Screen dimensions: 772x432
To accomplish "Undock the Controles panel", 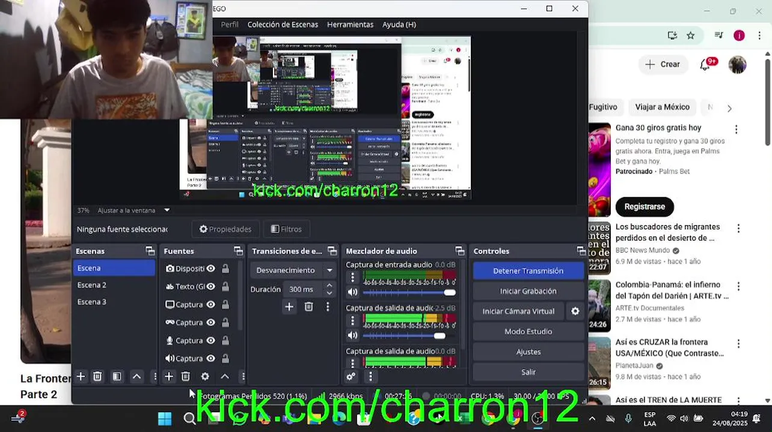I will pyautogui.click(x=581, y=251).
